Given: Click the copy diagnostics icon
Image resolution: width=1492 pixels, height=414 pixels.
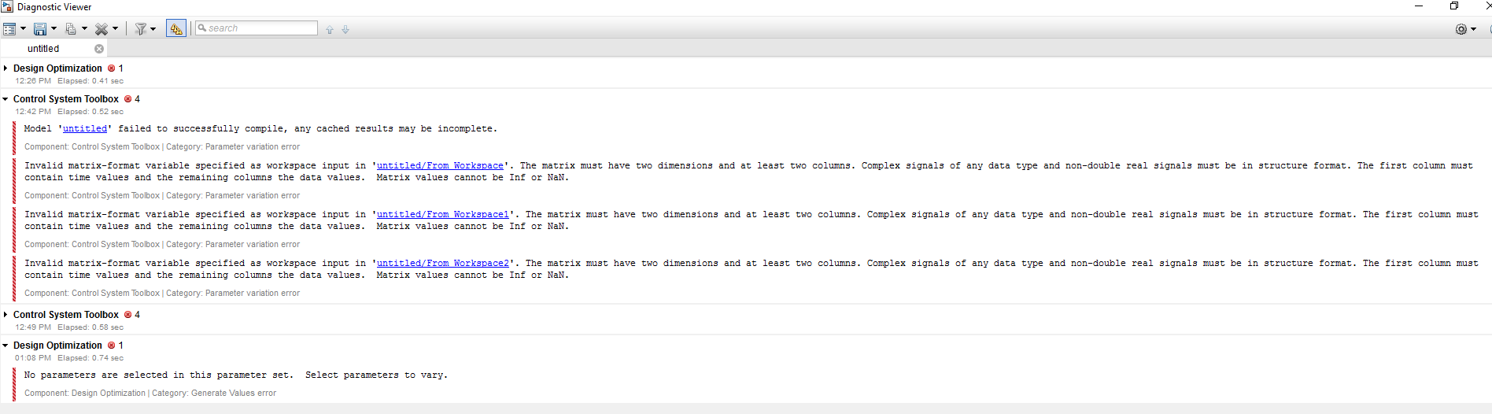Looking at the screenshot, I should (x=71, y=29).
